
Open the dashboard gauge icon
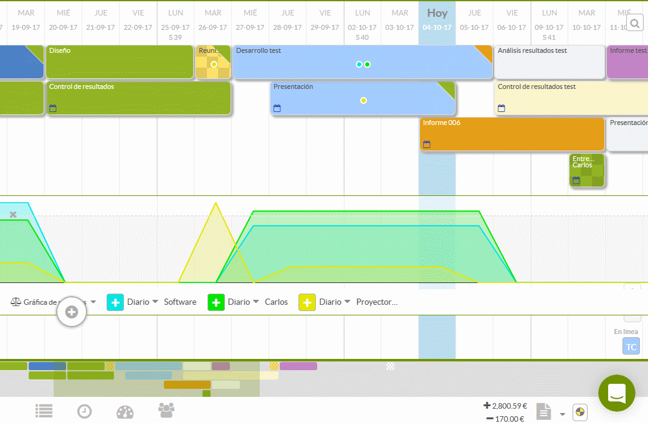pos(125,411)
